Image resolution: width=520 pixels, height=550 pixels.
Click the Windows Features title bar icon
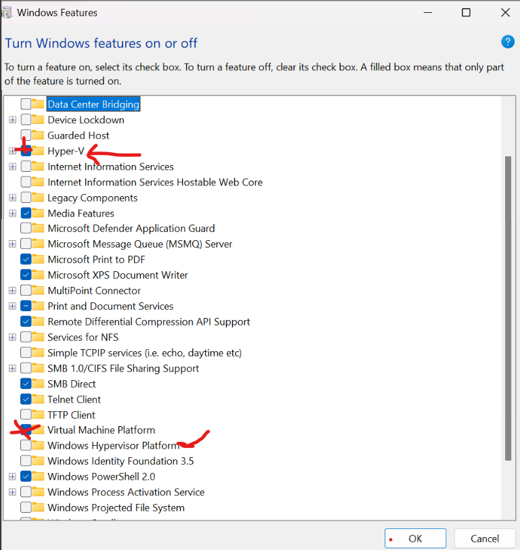coord(7,13)
